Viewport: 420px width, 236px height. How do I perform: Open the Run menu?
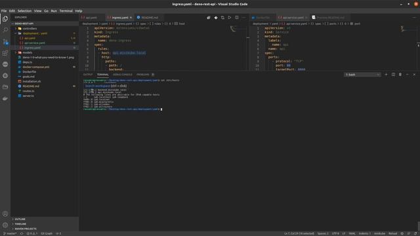tap(54, 11)
